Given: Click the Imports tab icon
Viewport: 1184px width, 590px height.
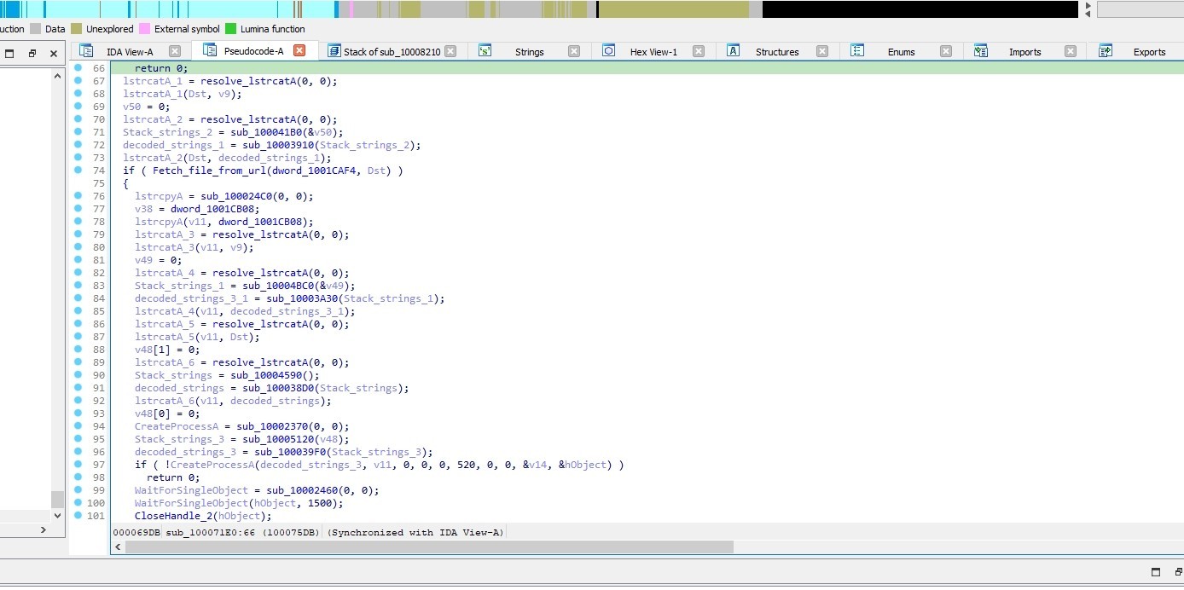Looking at the screenshot, I should tap(981, 51).
